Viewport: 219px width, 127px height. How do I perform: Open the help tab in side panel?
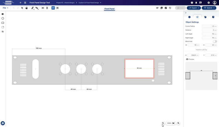(x=213, y=17)
